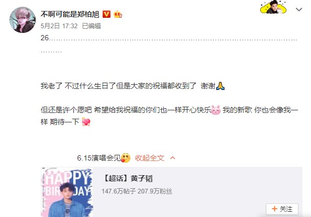
Task: Click the praying hands emoji
Action: [220, 86]
